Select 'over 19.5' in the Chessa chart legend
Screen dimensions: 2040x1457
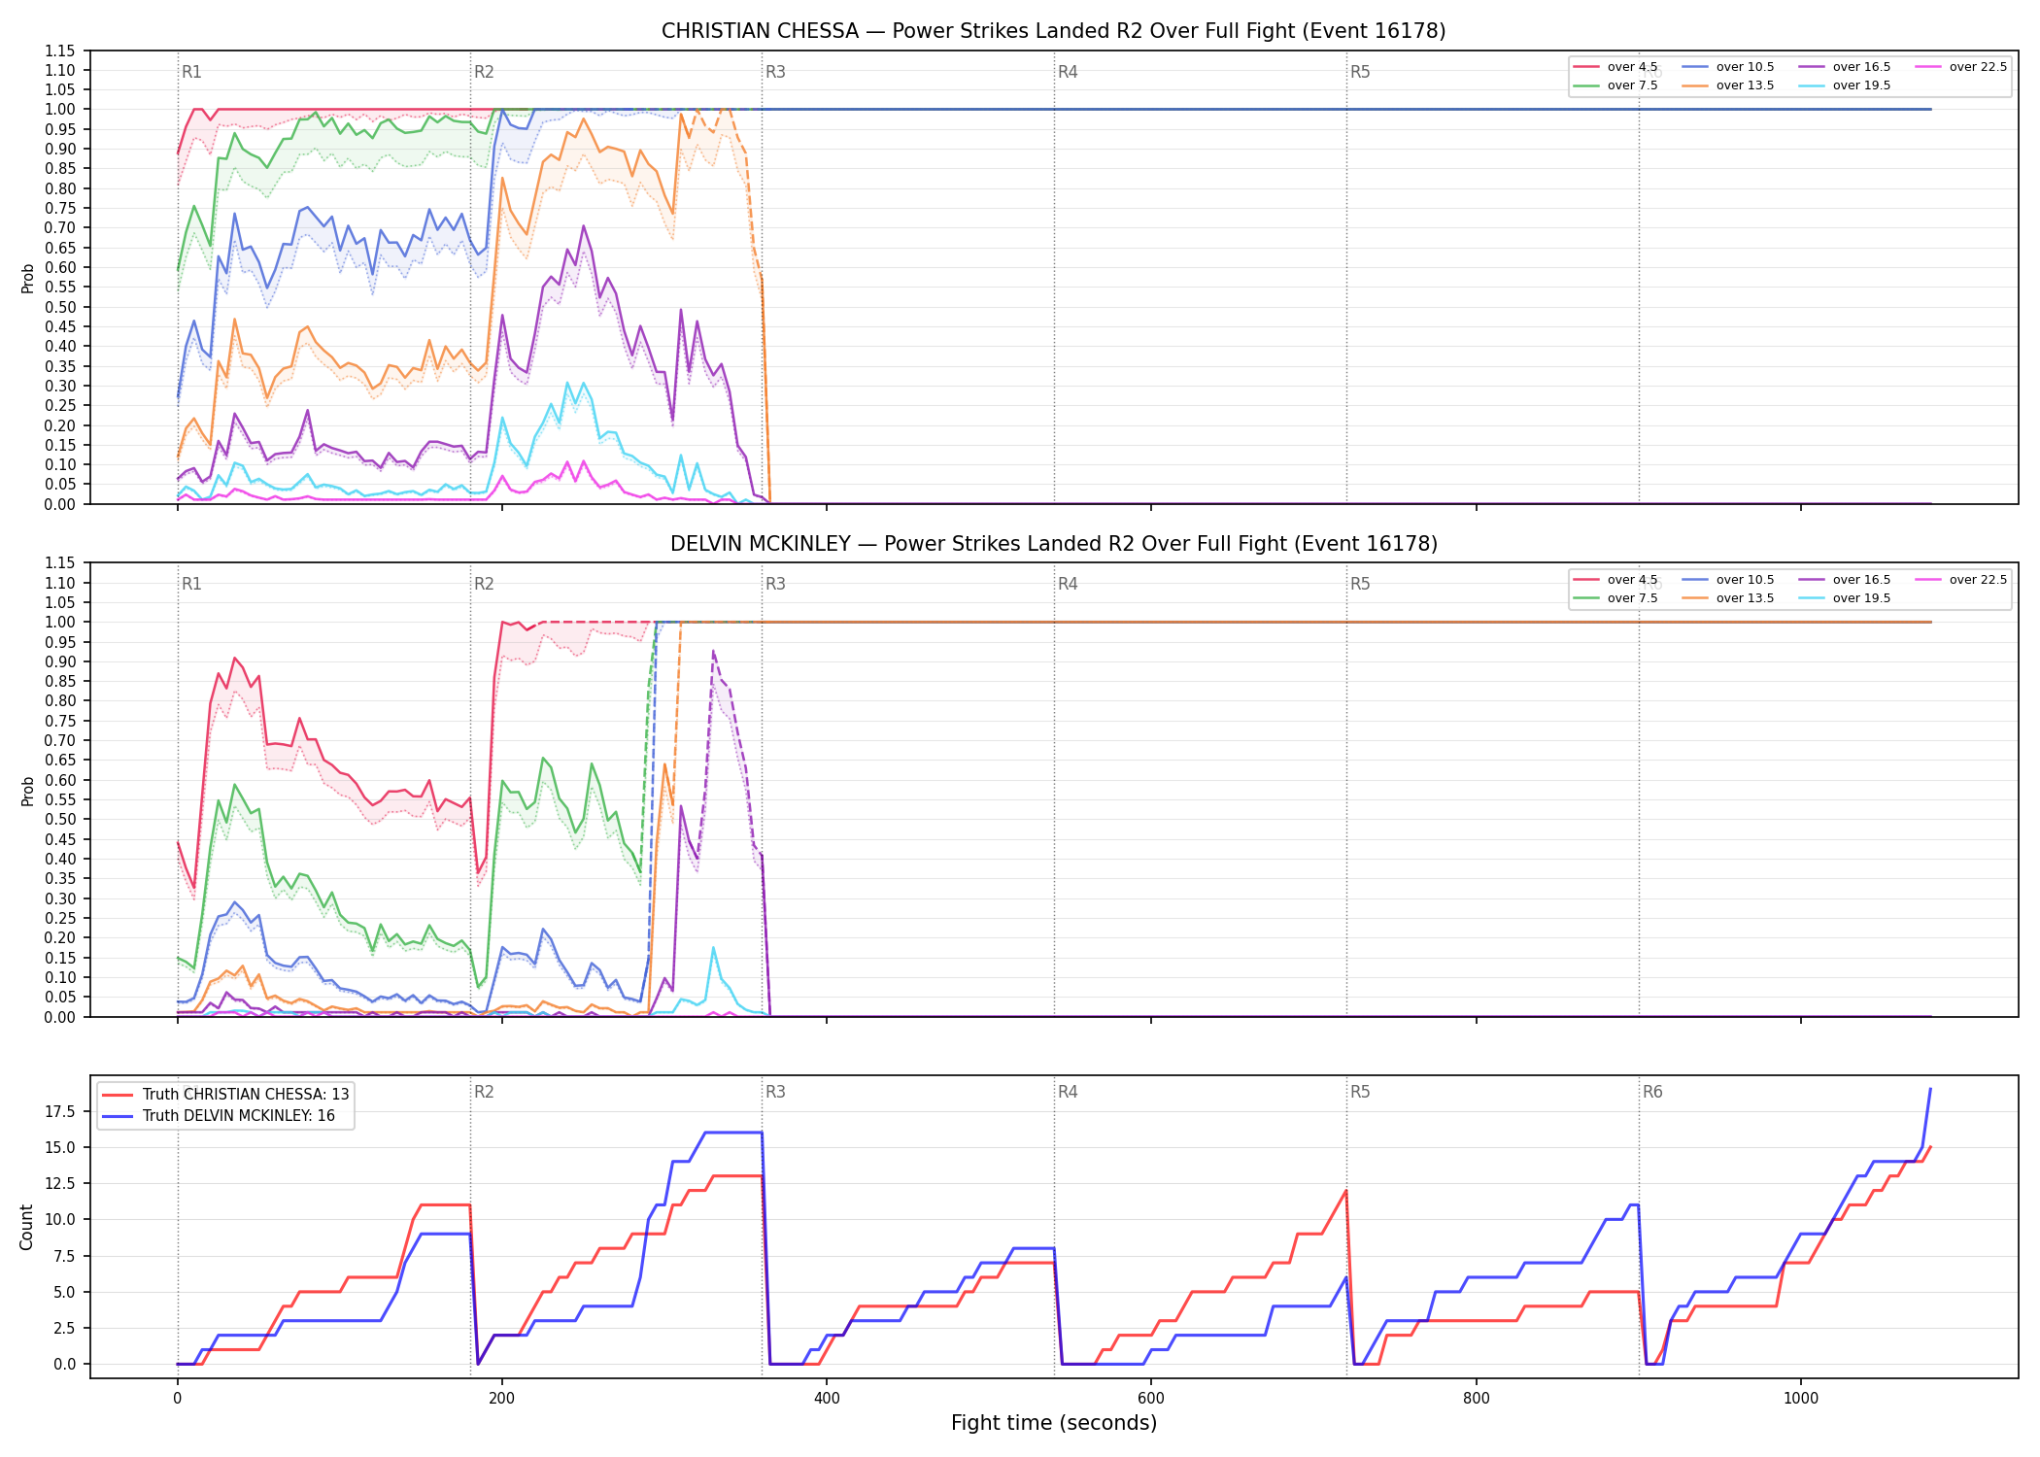1845,85
